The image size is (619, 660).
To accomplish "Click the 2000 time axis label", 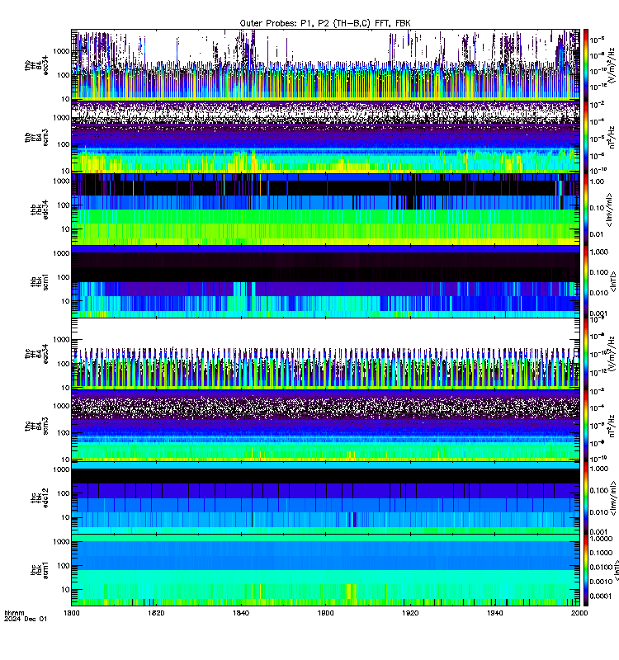I will coord(579,613).
